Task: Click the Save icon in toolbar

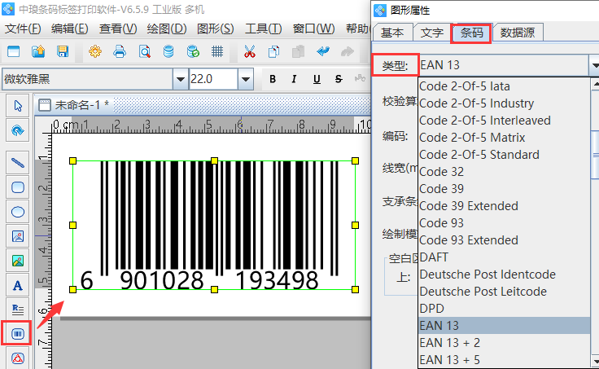Action: [63, 52]
